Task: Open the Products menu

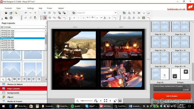Action: (8, 8)
